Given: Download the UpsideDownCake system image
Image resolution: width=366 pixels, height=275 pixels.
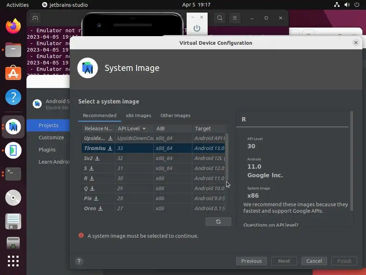Looking at the screenshot, I should tap(110, 138).
